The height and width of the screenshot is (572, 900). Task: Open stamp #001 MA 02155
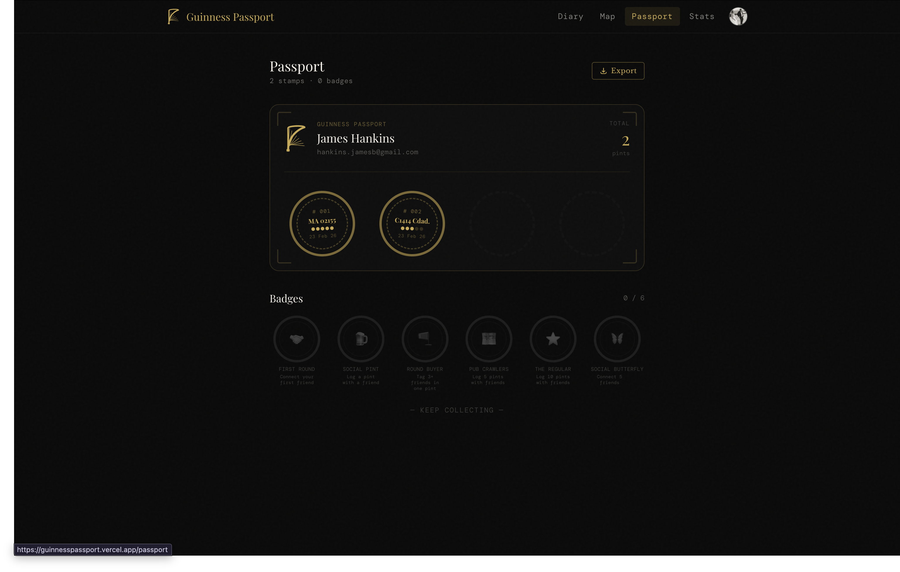(322, 223)
